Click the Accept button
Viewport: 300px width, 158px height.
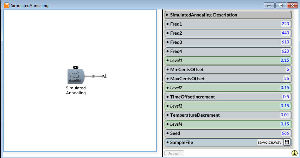(x=174, y=153)
